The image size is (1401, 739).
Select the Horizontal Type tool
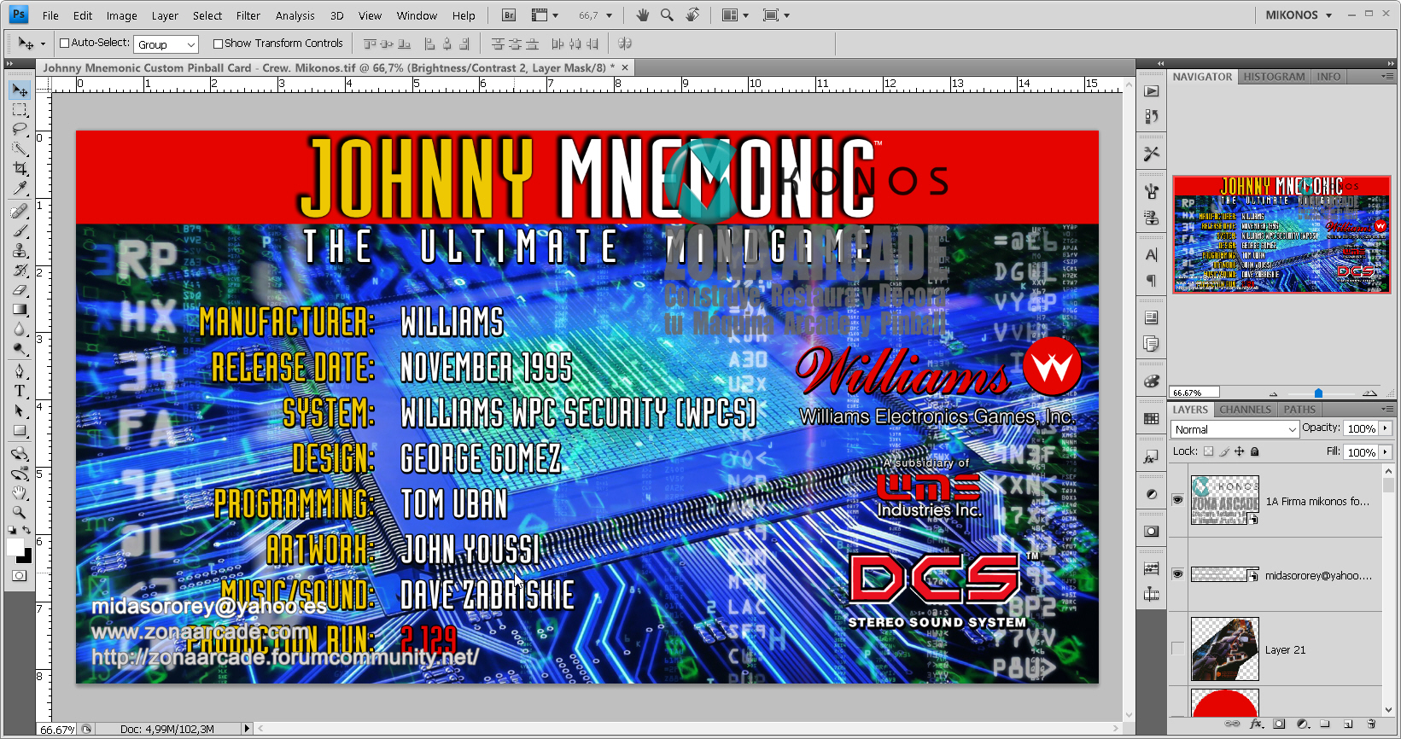point(20,391)
